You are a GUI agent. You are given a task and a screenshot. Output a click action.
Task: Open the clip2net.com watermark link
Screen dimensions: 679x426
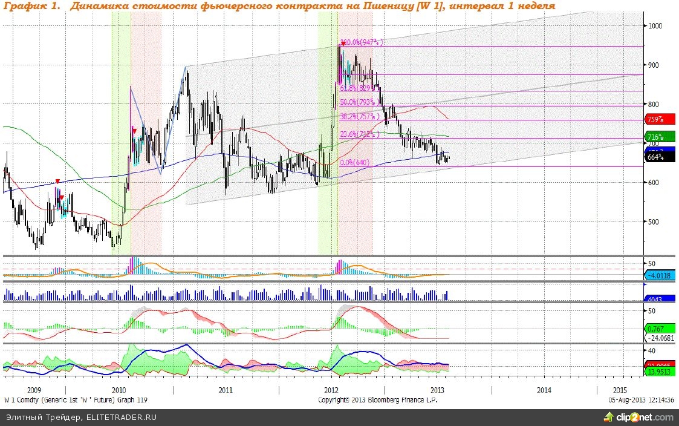645,418
